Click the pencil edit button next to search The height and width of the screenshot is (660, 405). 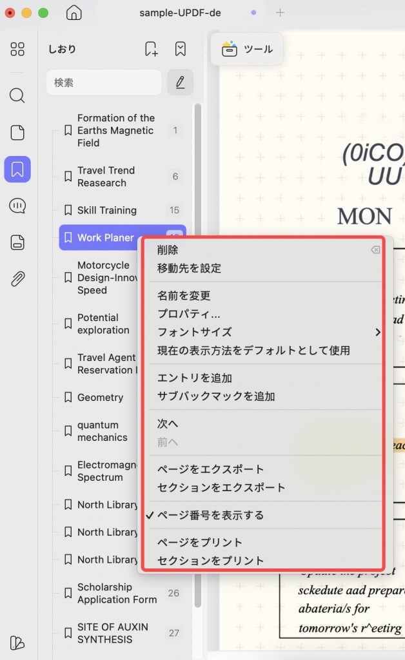coord(180,82)
